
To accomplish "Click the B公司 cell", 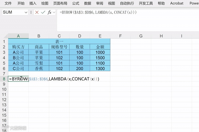I will pos(19,58).
